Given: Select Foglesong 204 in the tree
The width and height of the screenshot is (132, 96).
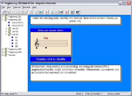Looking at the screenshot, I should coord(15,52).
